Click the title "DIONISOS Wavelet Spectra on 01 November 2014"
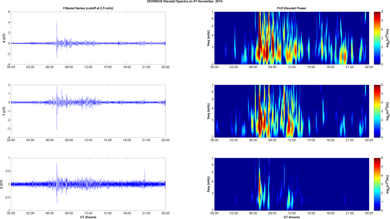This screenshot has width=390, height=219. [185, 2]
